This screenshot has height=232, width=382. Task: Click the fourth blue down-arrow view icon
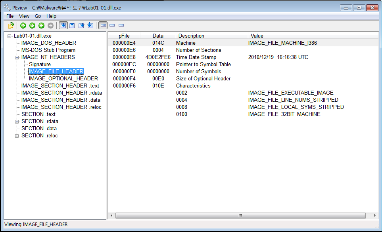coord(90,25)
